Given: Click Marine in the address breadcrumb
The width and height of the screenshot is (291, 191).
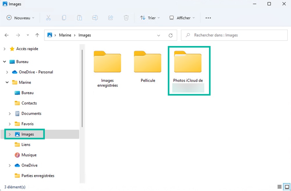Looking at the screenshot, I should click(65, 35).
